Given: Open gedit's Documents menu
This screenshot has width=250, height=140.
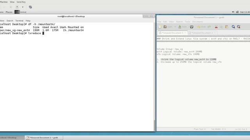Looking at the screenshot, I should (x=198, y=22).
